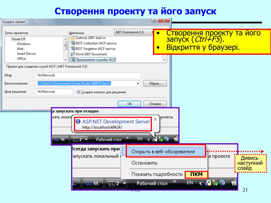Open the Расположение path dropdown arrow
Viewport: 271px width, 203px height.
click(138, 84)
